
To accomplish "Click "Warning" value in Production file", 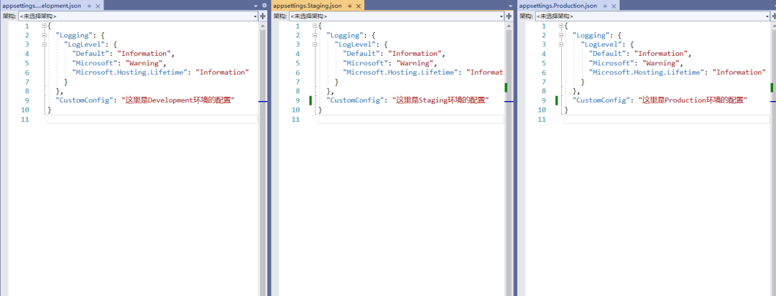I will coord(660,63).
